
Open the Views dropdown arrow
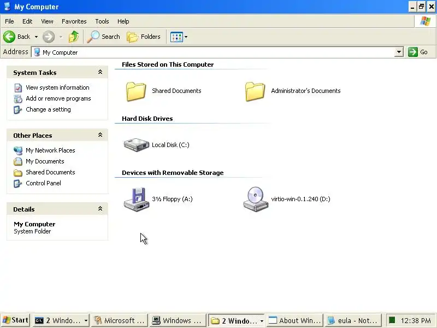(186, 37)
